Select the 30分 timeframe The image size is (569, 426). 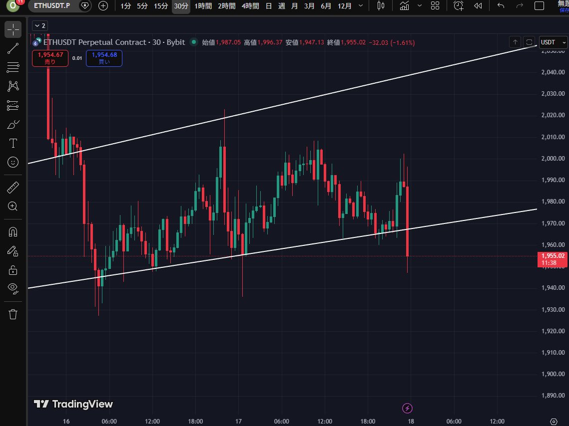[x=181, y=6]
